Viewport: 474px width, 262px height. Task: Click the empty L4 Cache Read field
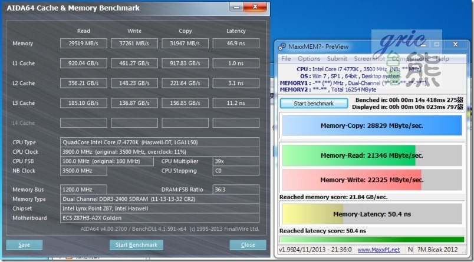pos(84,123)
